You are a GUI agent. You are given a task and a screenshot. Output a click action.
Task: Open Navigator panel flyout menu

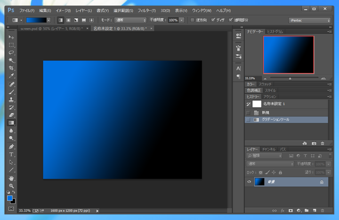pyautogui.click(x=330, y=32)
